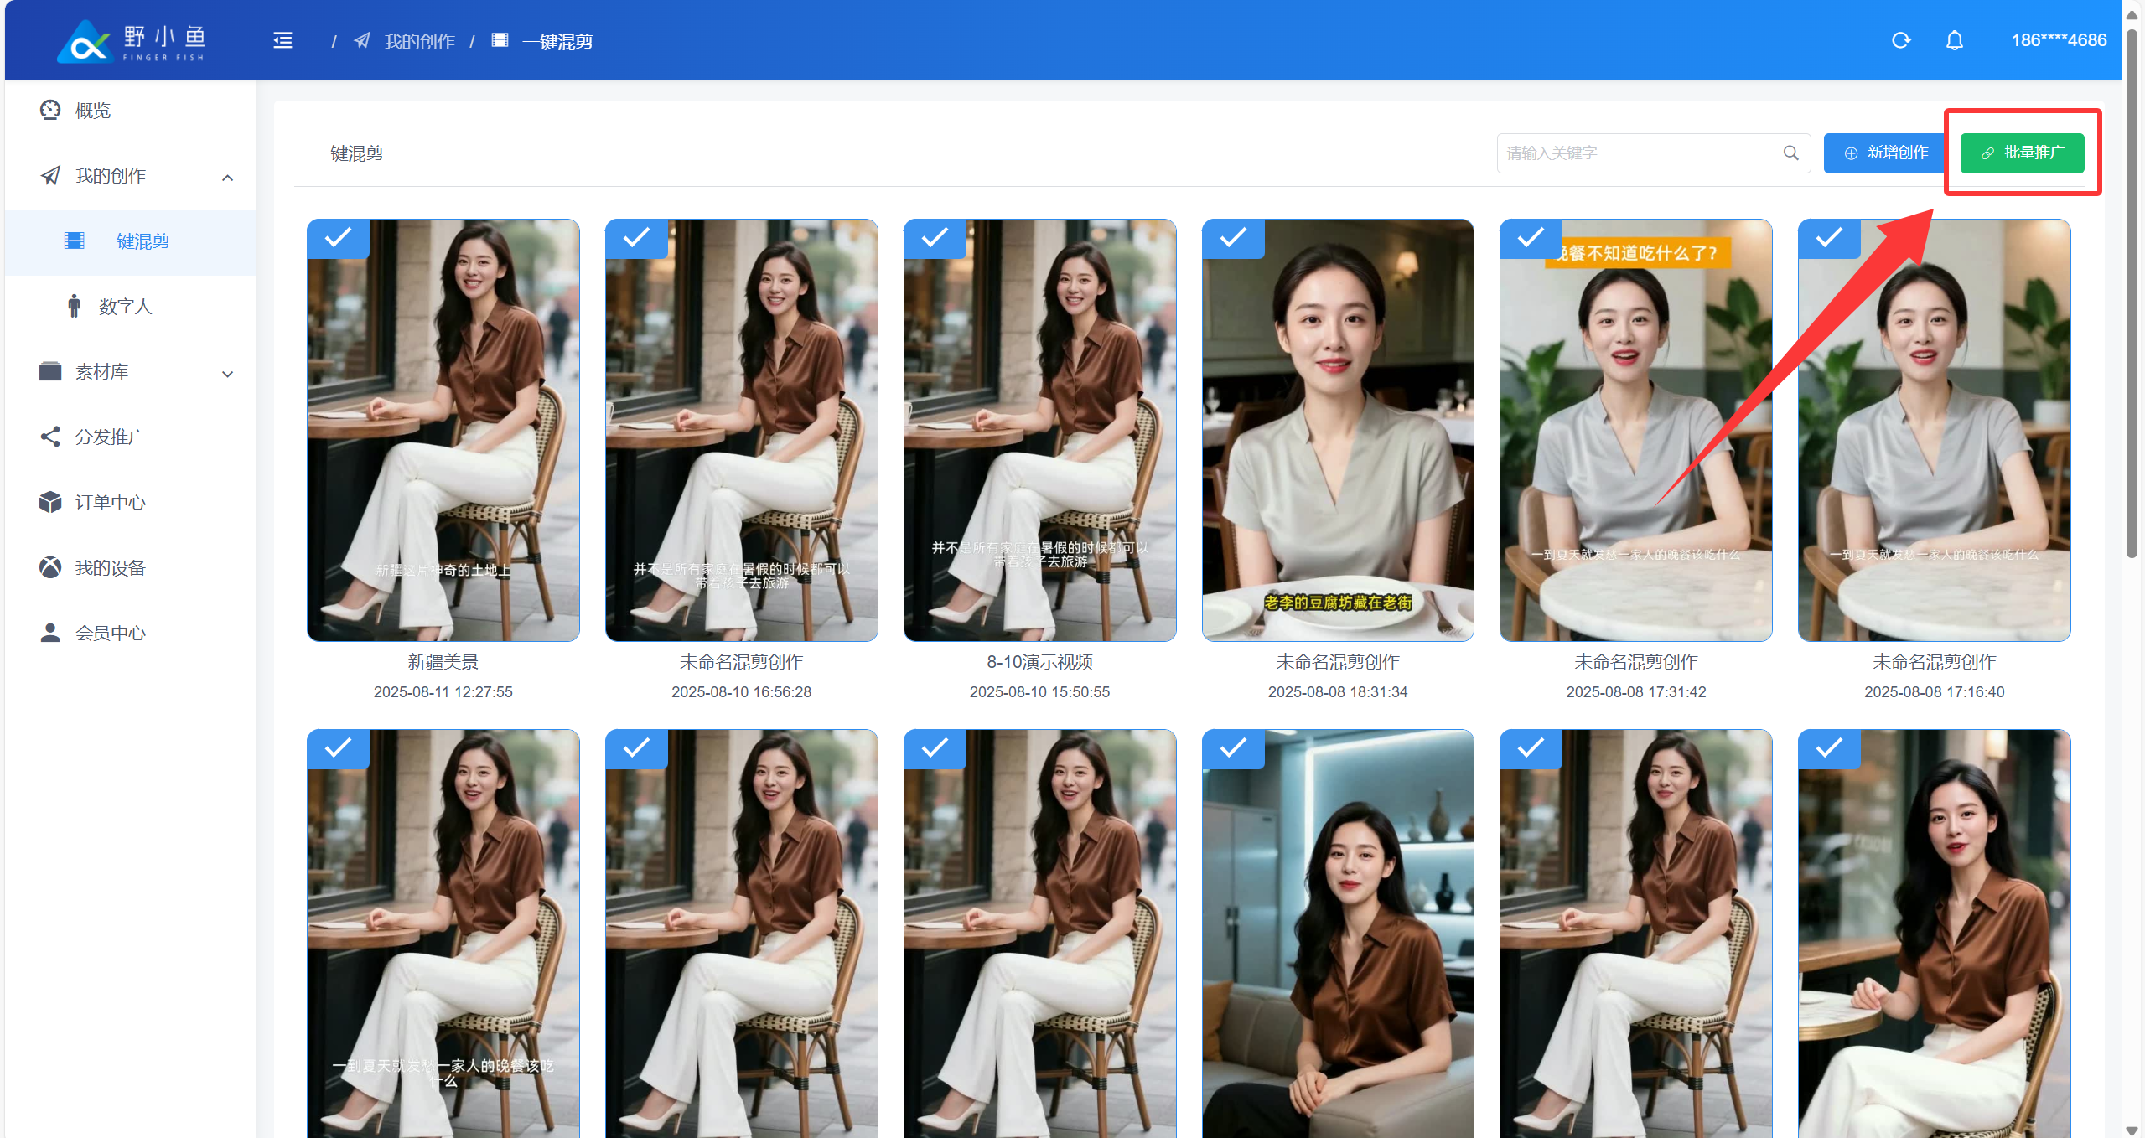This screenshot has width=2145, height=1138.
Task: Open the 数字人 menu item
Action: [125, 306]
